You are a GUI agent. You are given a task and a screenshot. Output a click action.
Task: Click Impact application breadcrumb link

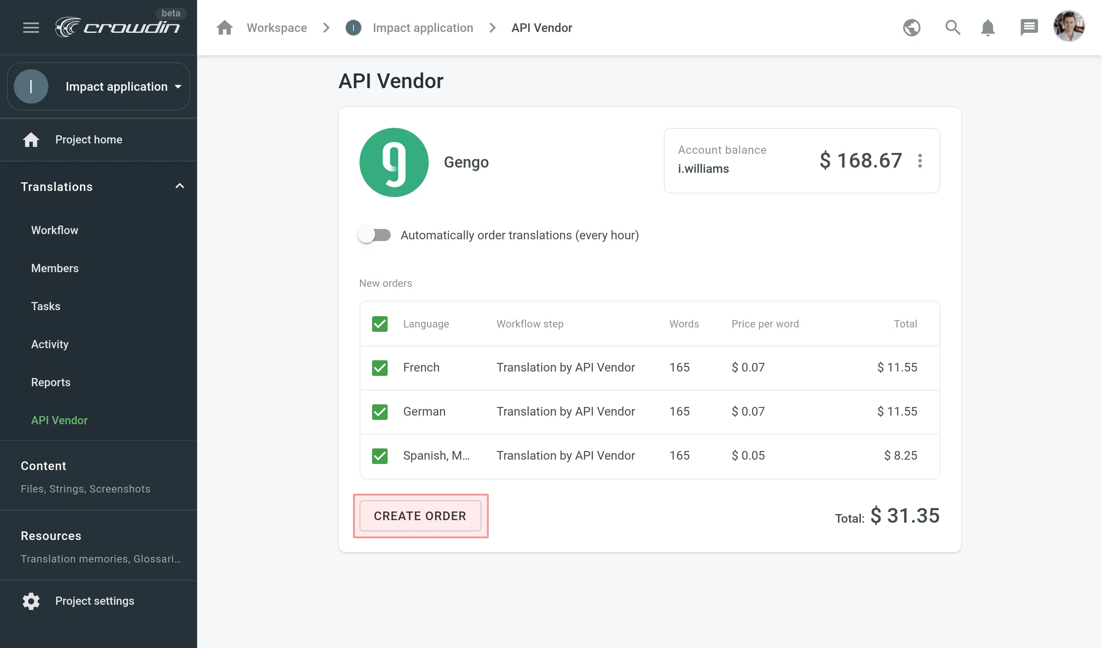(423, 28)
